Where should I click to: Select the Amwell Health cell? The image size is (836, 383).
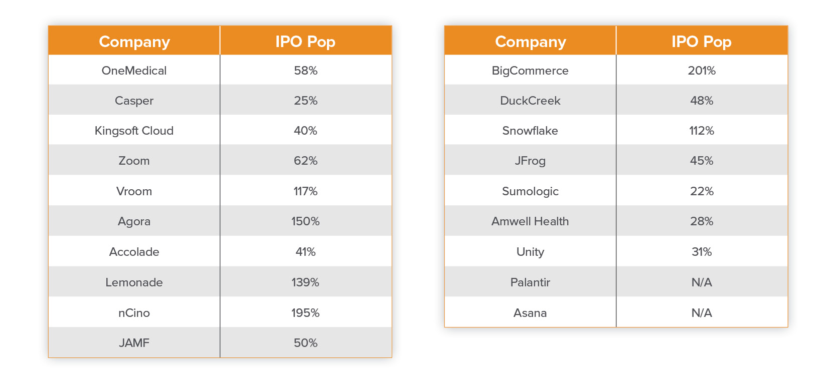(x=530, y=221)
